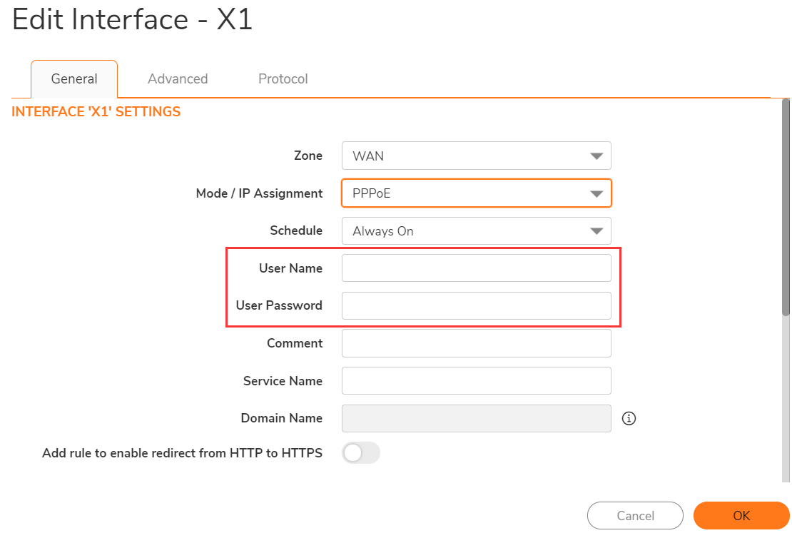This screenshot has height=538, width=792.
Task: Focus the User Name input field
Action: pyautogui.click(x=477, y=268)
